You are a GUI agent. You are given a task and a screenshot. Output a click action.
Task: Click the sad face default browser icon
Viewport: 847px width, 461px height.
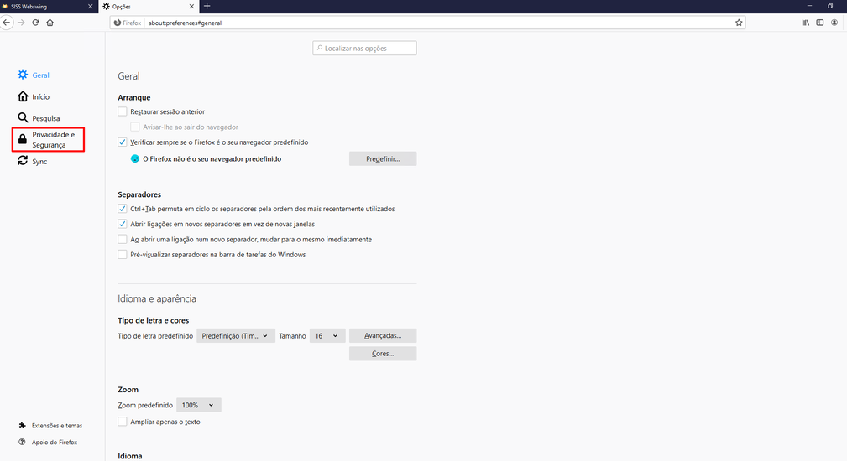click(135, 158)
